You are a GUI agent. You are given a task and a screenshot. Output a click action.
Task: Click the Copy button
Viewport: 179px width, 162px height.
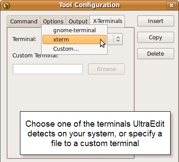click(x=156, y=38)
